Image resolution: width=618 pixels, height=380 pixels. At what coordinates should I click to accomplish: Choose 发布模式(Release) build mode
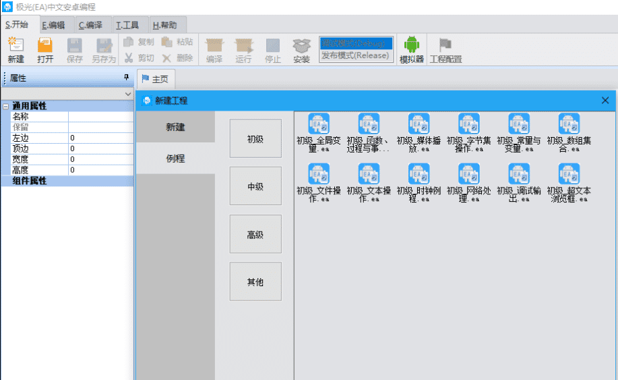coord(357,55)
